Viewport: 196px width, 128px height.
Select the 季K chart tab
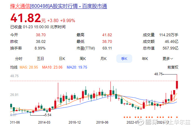coord(124,59)
